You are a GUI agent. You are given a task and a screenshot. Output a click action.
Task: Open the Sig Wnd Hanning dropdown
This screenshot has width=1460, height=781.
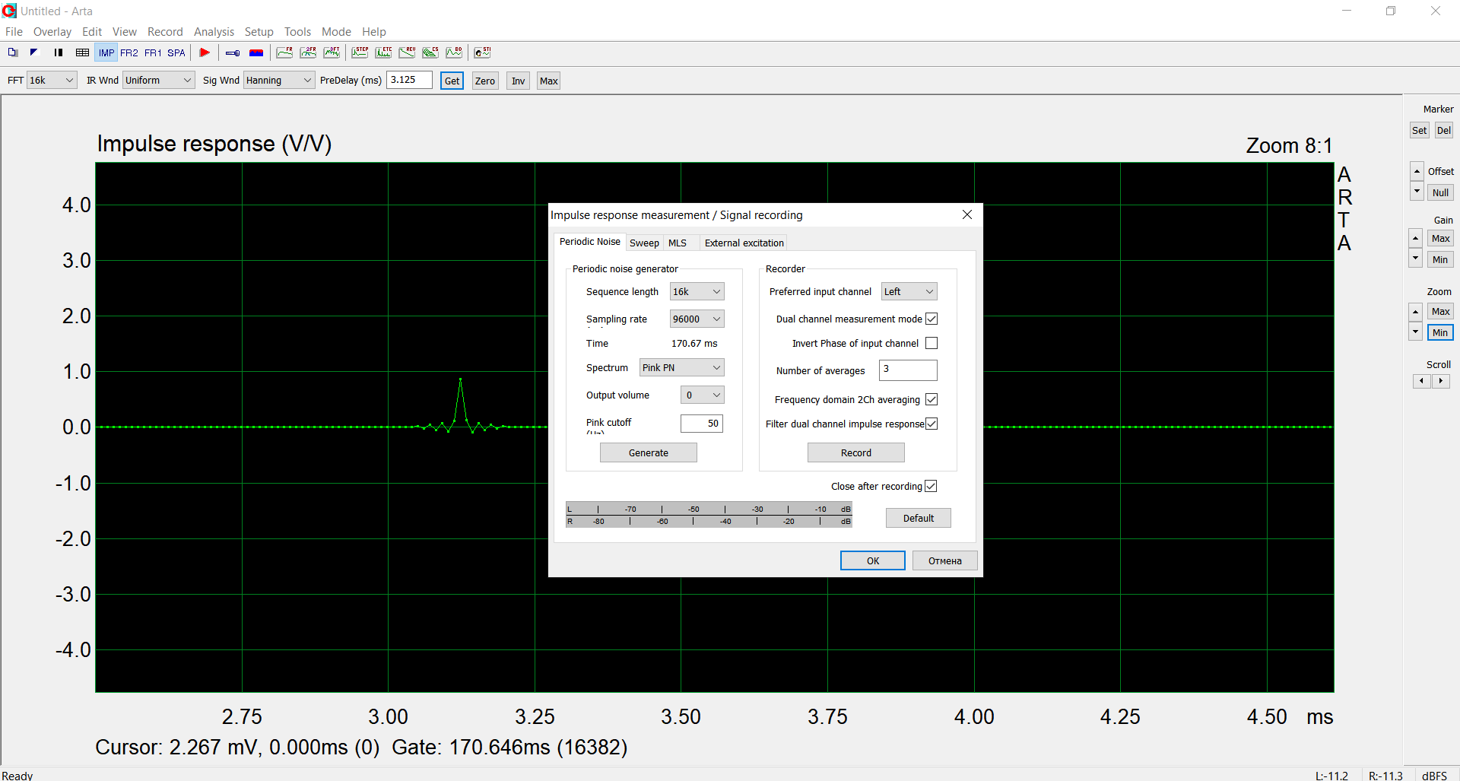(279, 81)
